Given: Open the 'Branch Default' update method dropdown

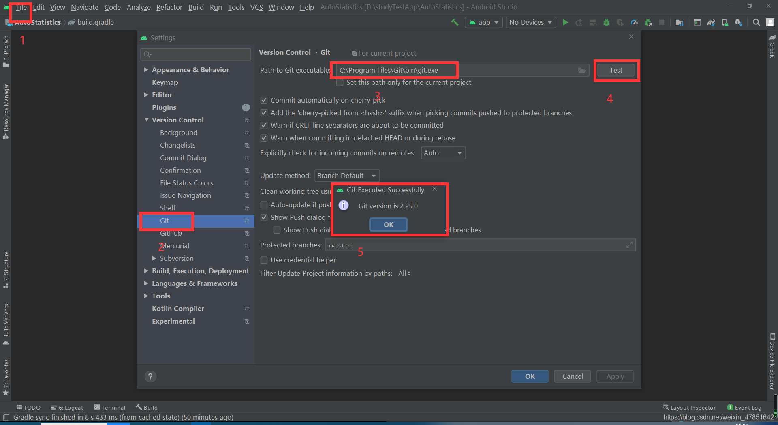Looking at the screenshot, I should pos(347,176).
